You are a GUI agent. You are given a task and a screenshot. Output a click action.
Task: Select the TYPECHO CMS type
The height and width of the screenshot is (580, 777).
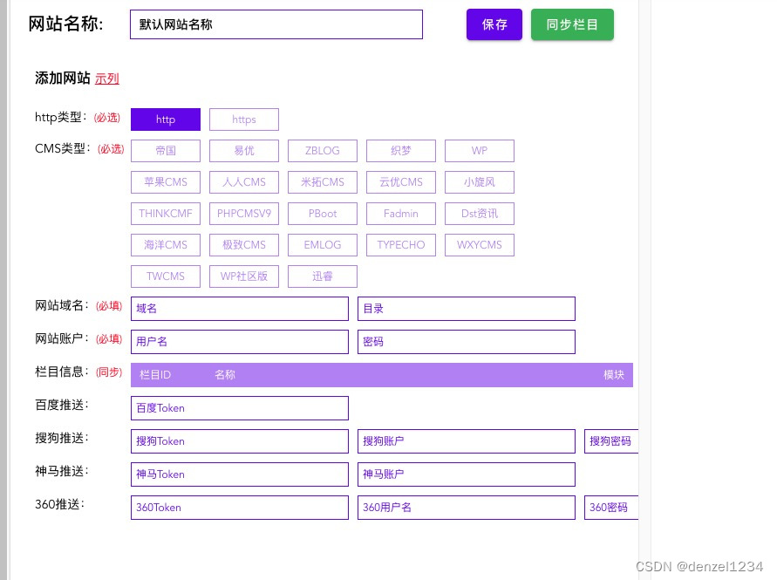tap(401, 245)
